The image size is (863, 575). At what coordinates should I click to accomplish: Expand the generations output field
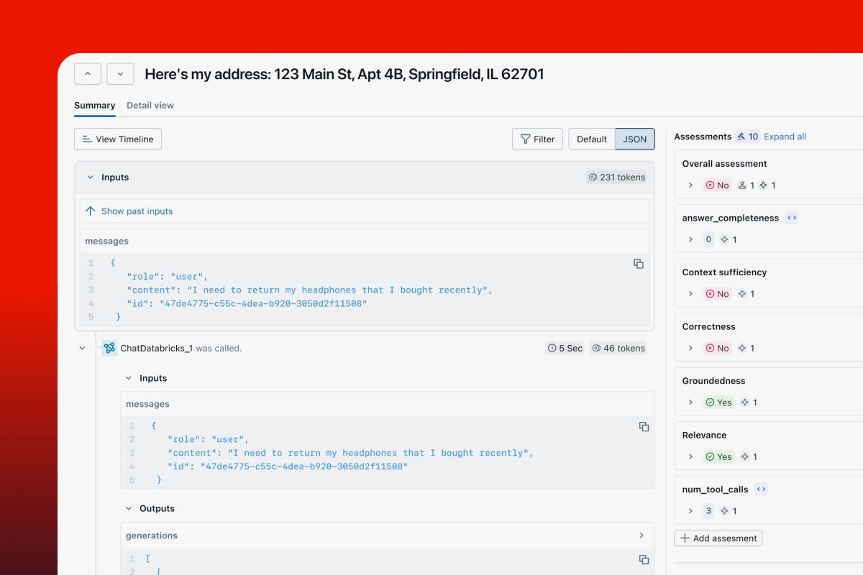click(x=641, y=535)
